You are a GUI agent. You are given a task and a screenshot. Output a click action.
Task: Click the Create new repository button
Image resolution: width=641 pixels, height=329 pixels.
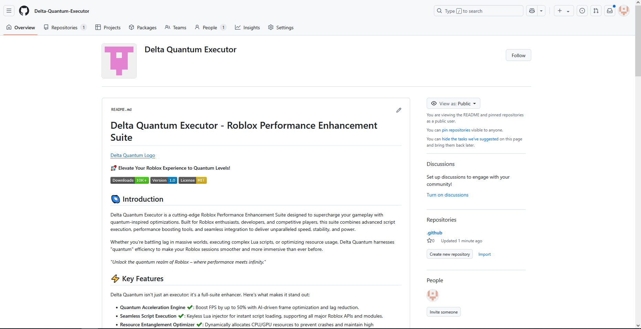tap(450, 254)
